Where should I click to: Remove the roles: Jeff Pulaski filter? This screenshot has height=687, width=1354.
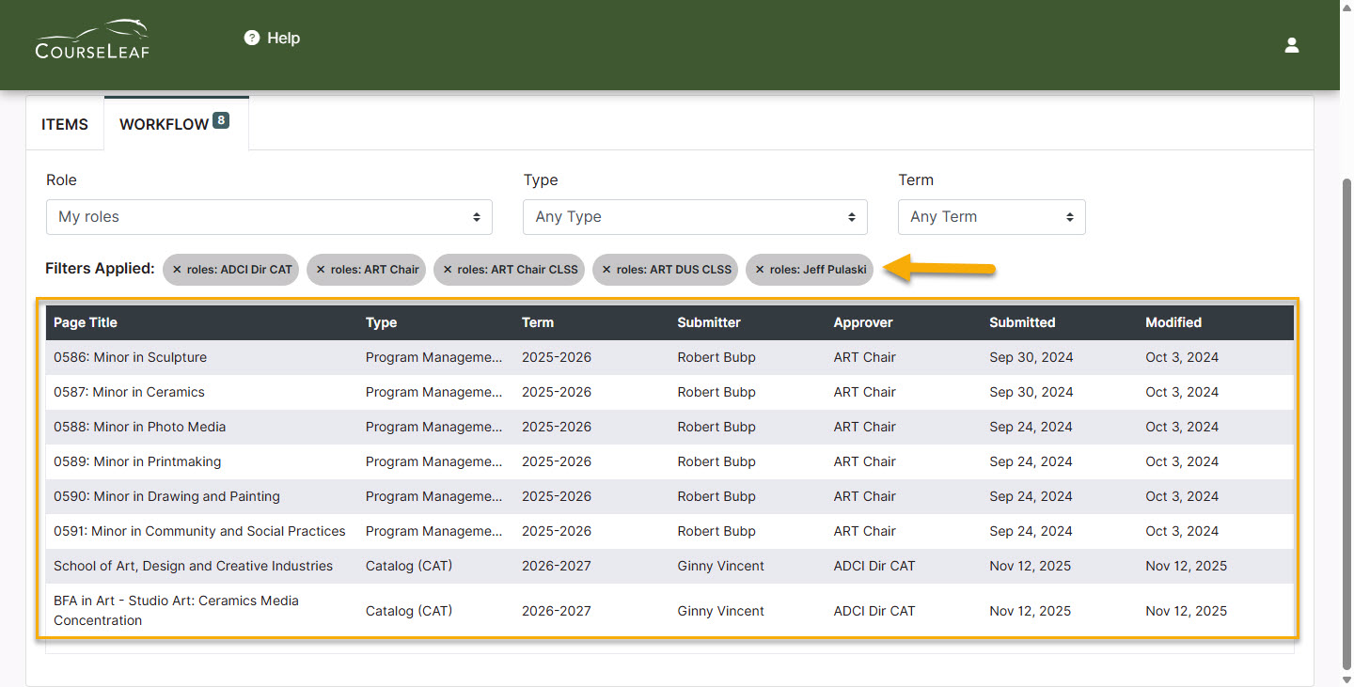coord(759,270)
